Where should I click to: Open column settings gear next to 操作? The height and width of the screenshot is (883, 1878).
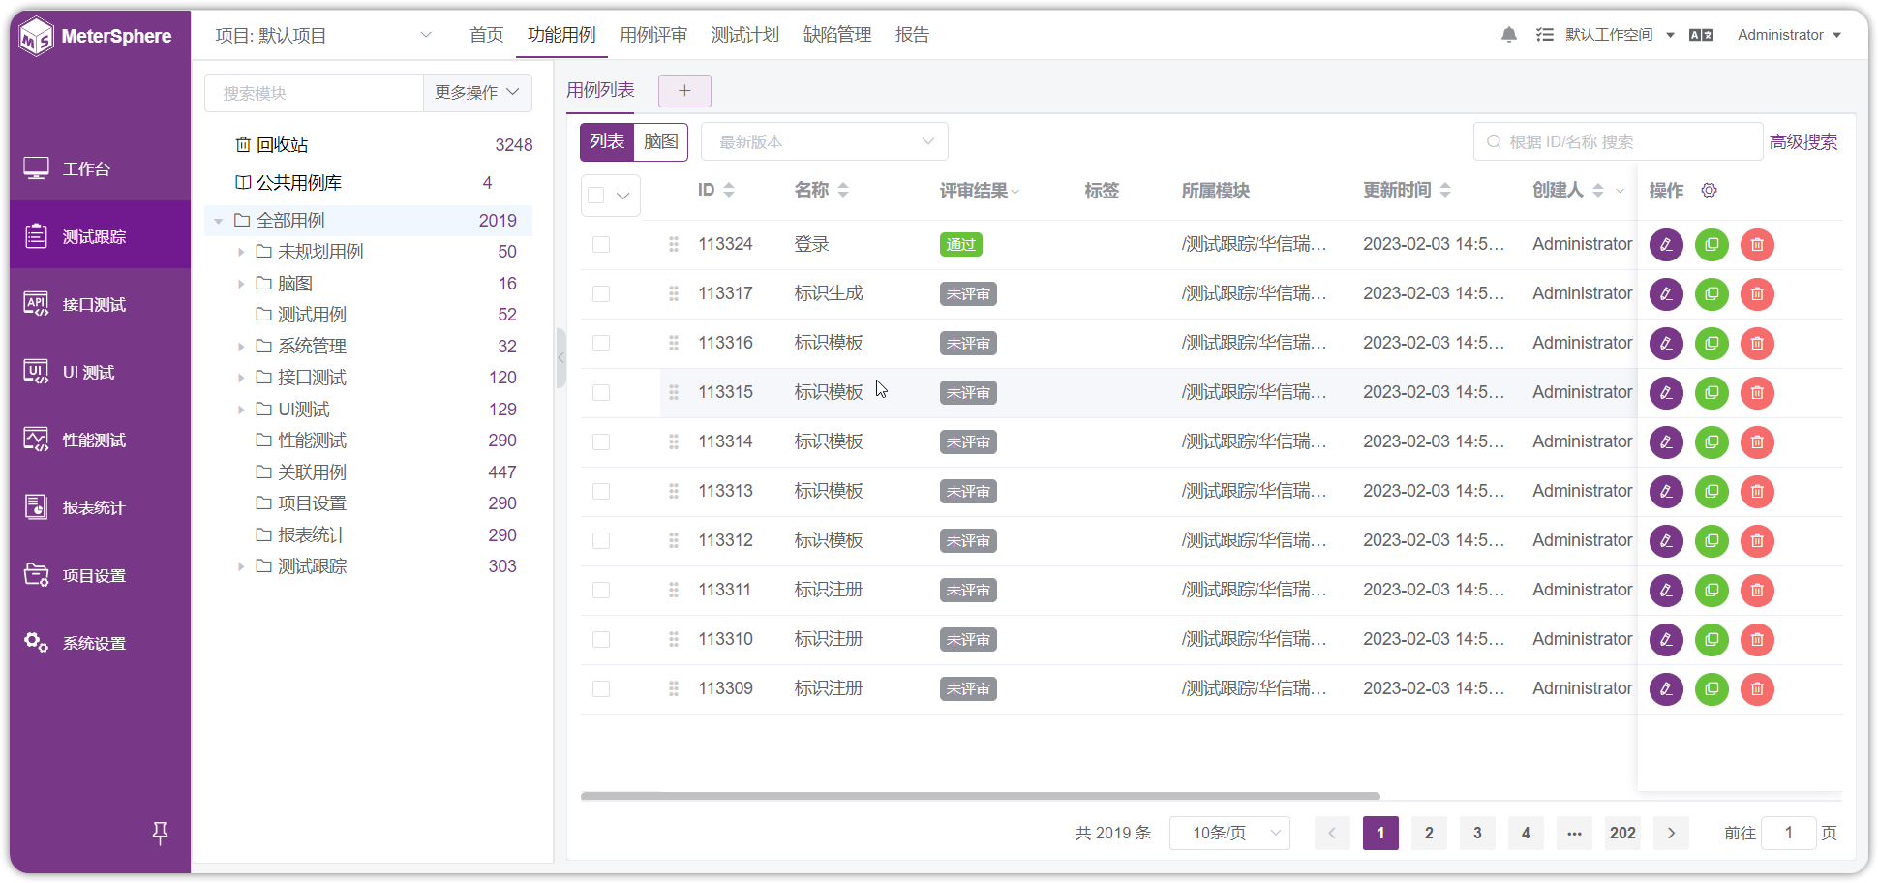(1710, 191)
